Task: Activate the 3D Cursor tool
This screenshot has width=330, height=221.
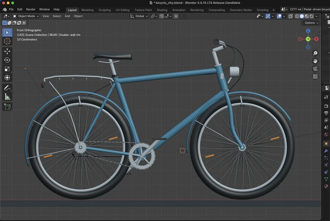Action: coord(7,41)
